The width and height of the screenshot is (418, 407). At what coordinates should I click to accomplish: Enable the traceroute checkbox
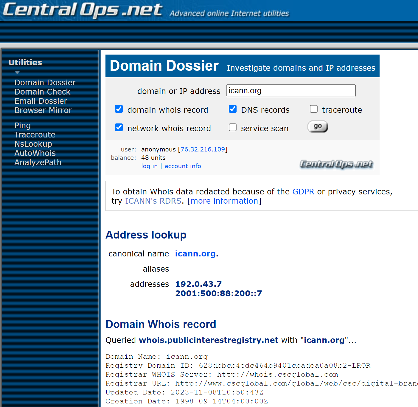(x=314, y=109)
